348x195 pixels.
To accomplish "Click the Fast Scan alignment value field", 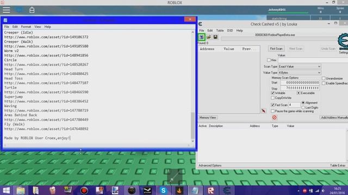I will click(294, 105).
